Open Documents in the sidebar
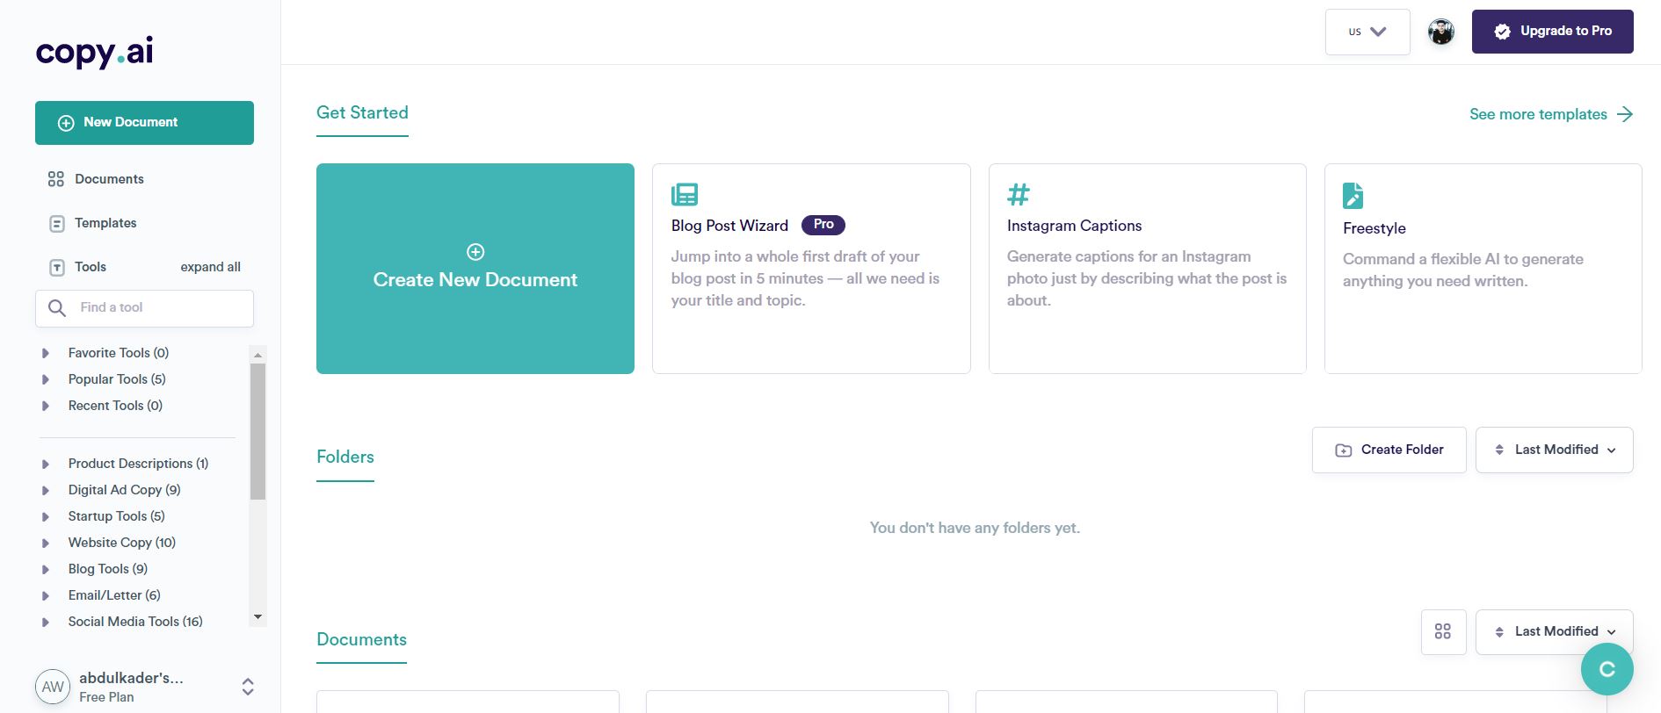Image resolution: width=1661 pixels, height=713 pixels. (109, 179)
